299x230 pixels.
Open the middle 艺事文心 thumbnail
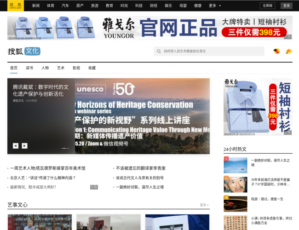(109, 222)
